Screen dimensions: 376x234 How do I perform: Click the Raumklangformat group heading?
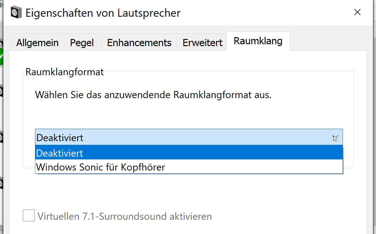click(64, 72)
